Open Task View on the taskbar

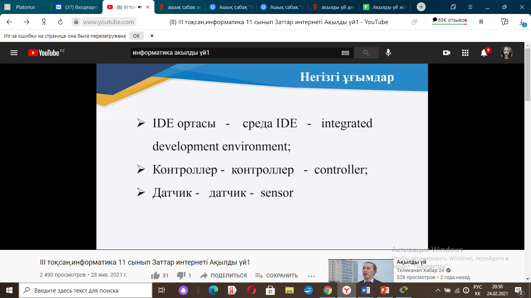click(162, 290)
